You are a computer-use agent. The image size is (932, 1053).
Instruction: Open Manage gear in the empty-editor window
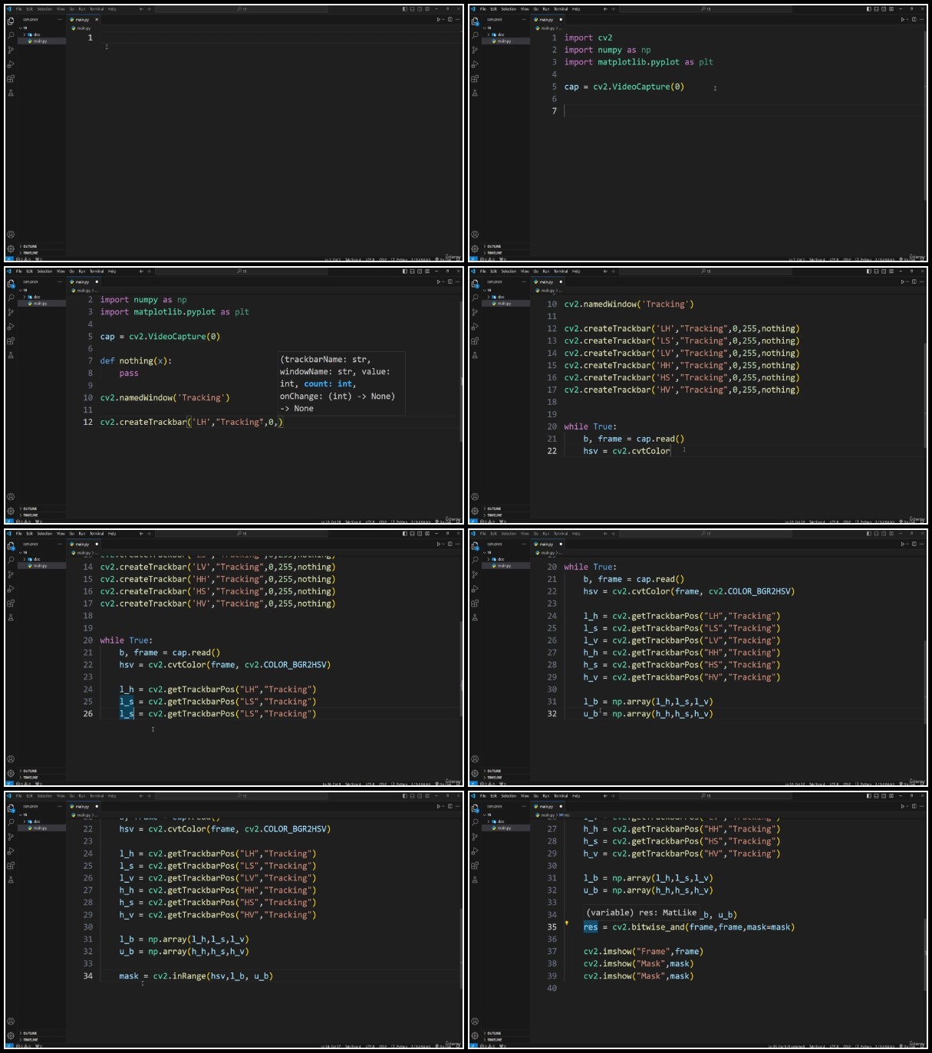pos(11,248)
